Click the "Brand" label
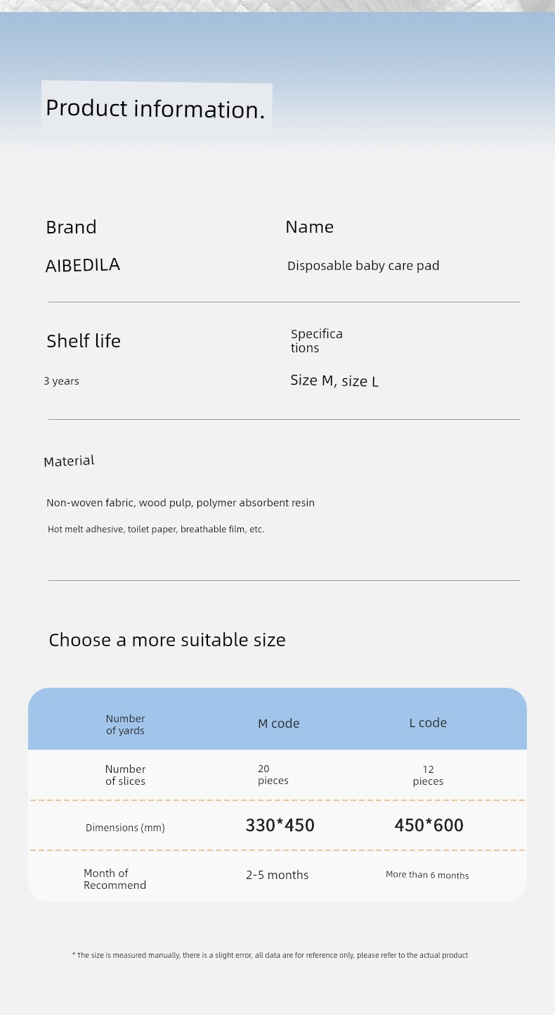The image size is (555, 1019). click(x=71, y=227)
